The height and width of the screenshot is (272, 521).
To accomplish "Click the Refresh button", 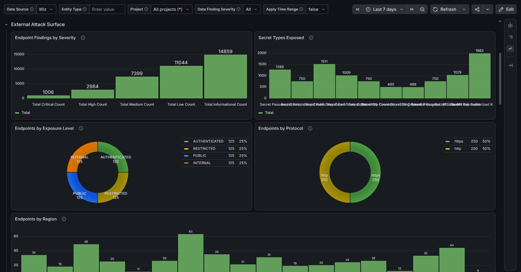I will point(445,9).
